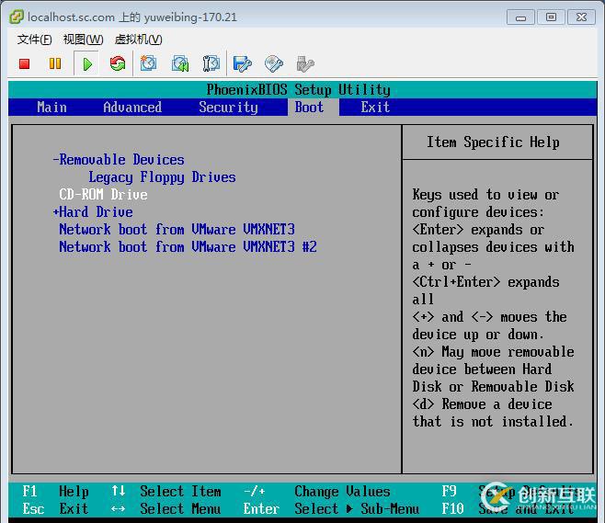Click the Select Sub-Menu hint text

(357, 508)
